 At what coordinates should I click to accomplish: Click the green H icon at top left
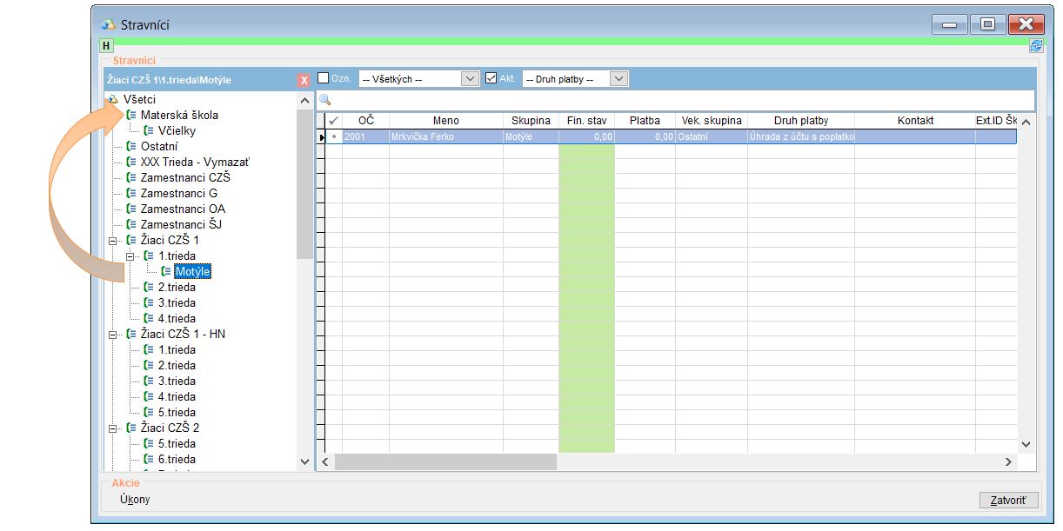tap(106, 46)
